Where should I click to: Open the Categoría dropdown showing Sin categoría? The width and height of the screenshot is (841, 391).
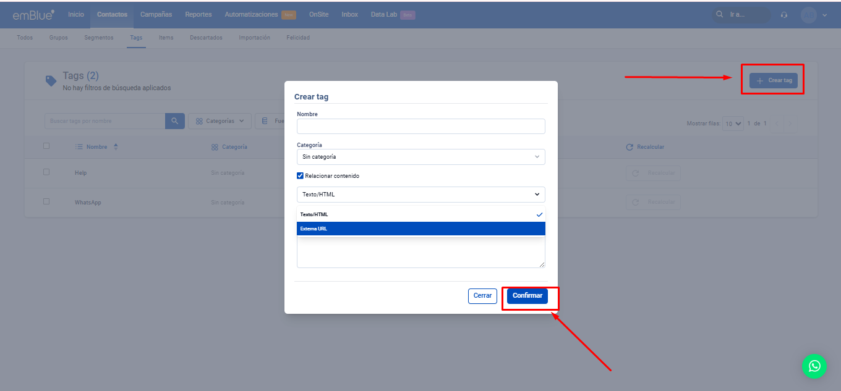420,157
